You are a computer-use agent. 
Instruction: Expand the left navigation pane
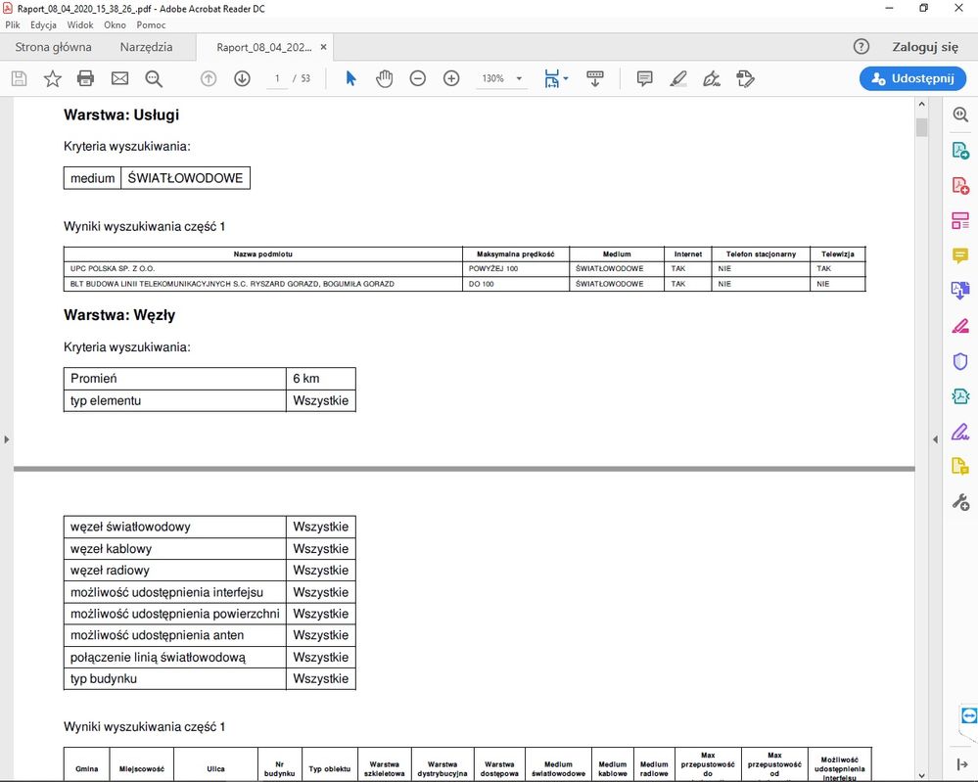[x=7, y=439]
